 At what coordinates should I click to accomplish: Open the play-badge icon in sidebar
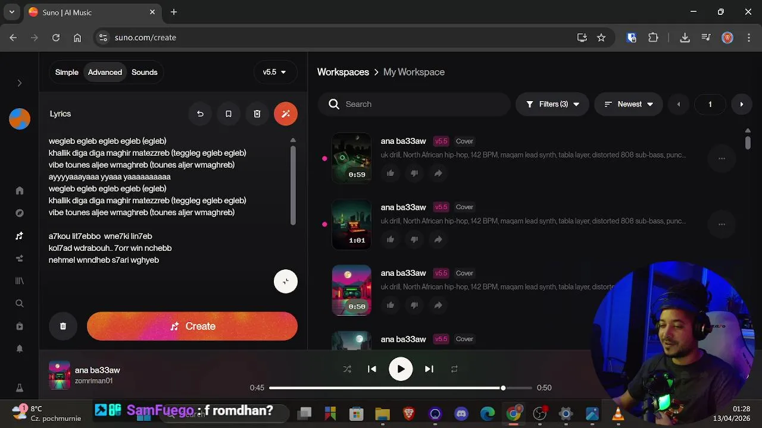point(20,326)
